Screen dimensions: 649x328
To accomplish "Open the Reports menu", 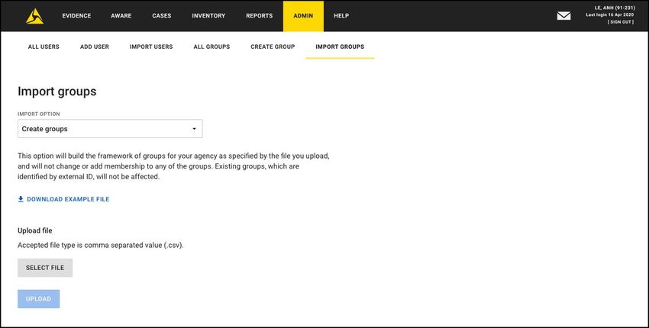I will coord(259,16).
